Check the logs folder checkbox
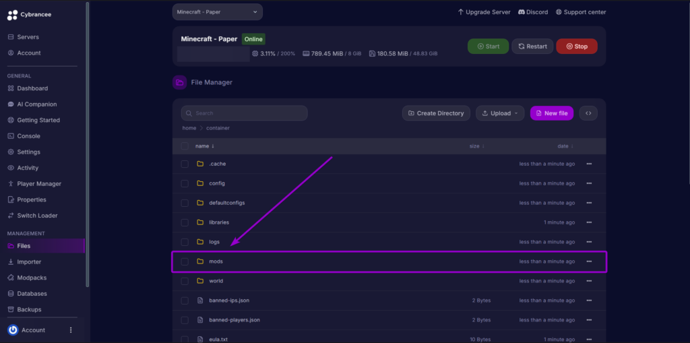Image resolution: width=690 pixels, height=343 pixels. click(x=185, y=242)
